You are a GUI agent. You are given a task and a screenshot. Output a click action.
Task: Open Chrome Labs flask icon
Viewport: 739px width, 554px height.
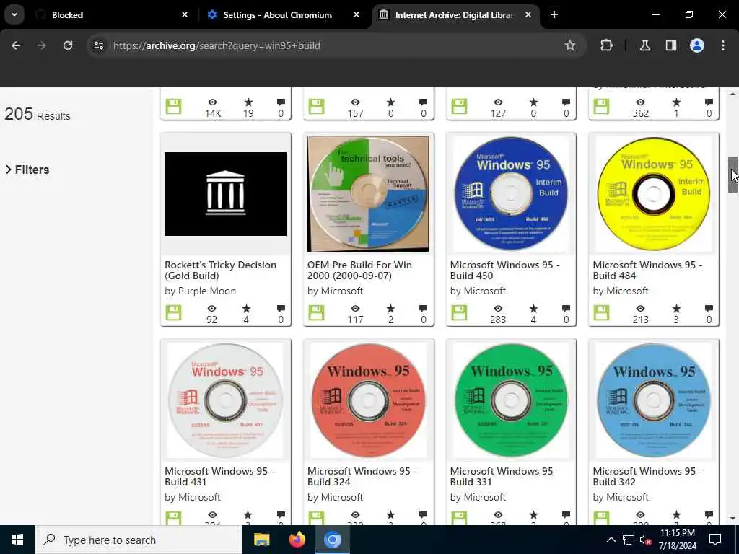(644, 45)
